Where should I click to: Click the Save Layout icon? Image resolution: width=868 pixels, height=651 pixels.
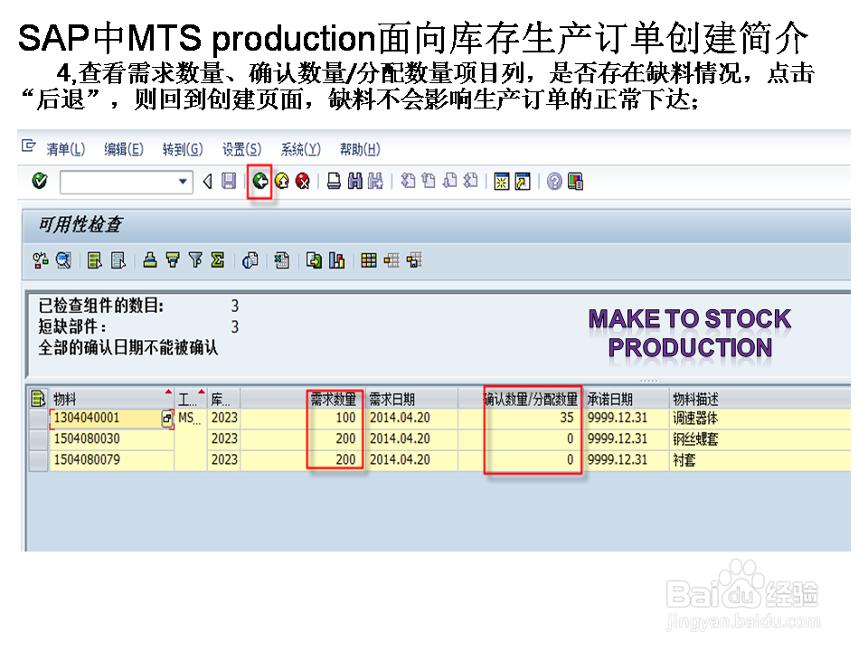(414, 260)
